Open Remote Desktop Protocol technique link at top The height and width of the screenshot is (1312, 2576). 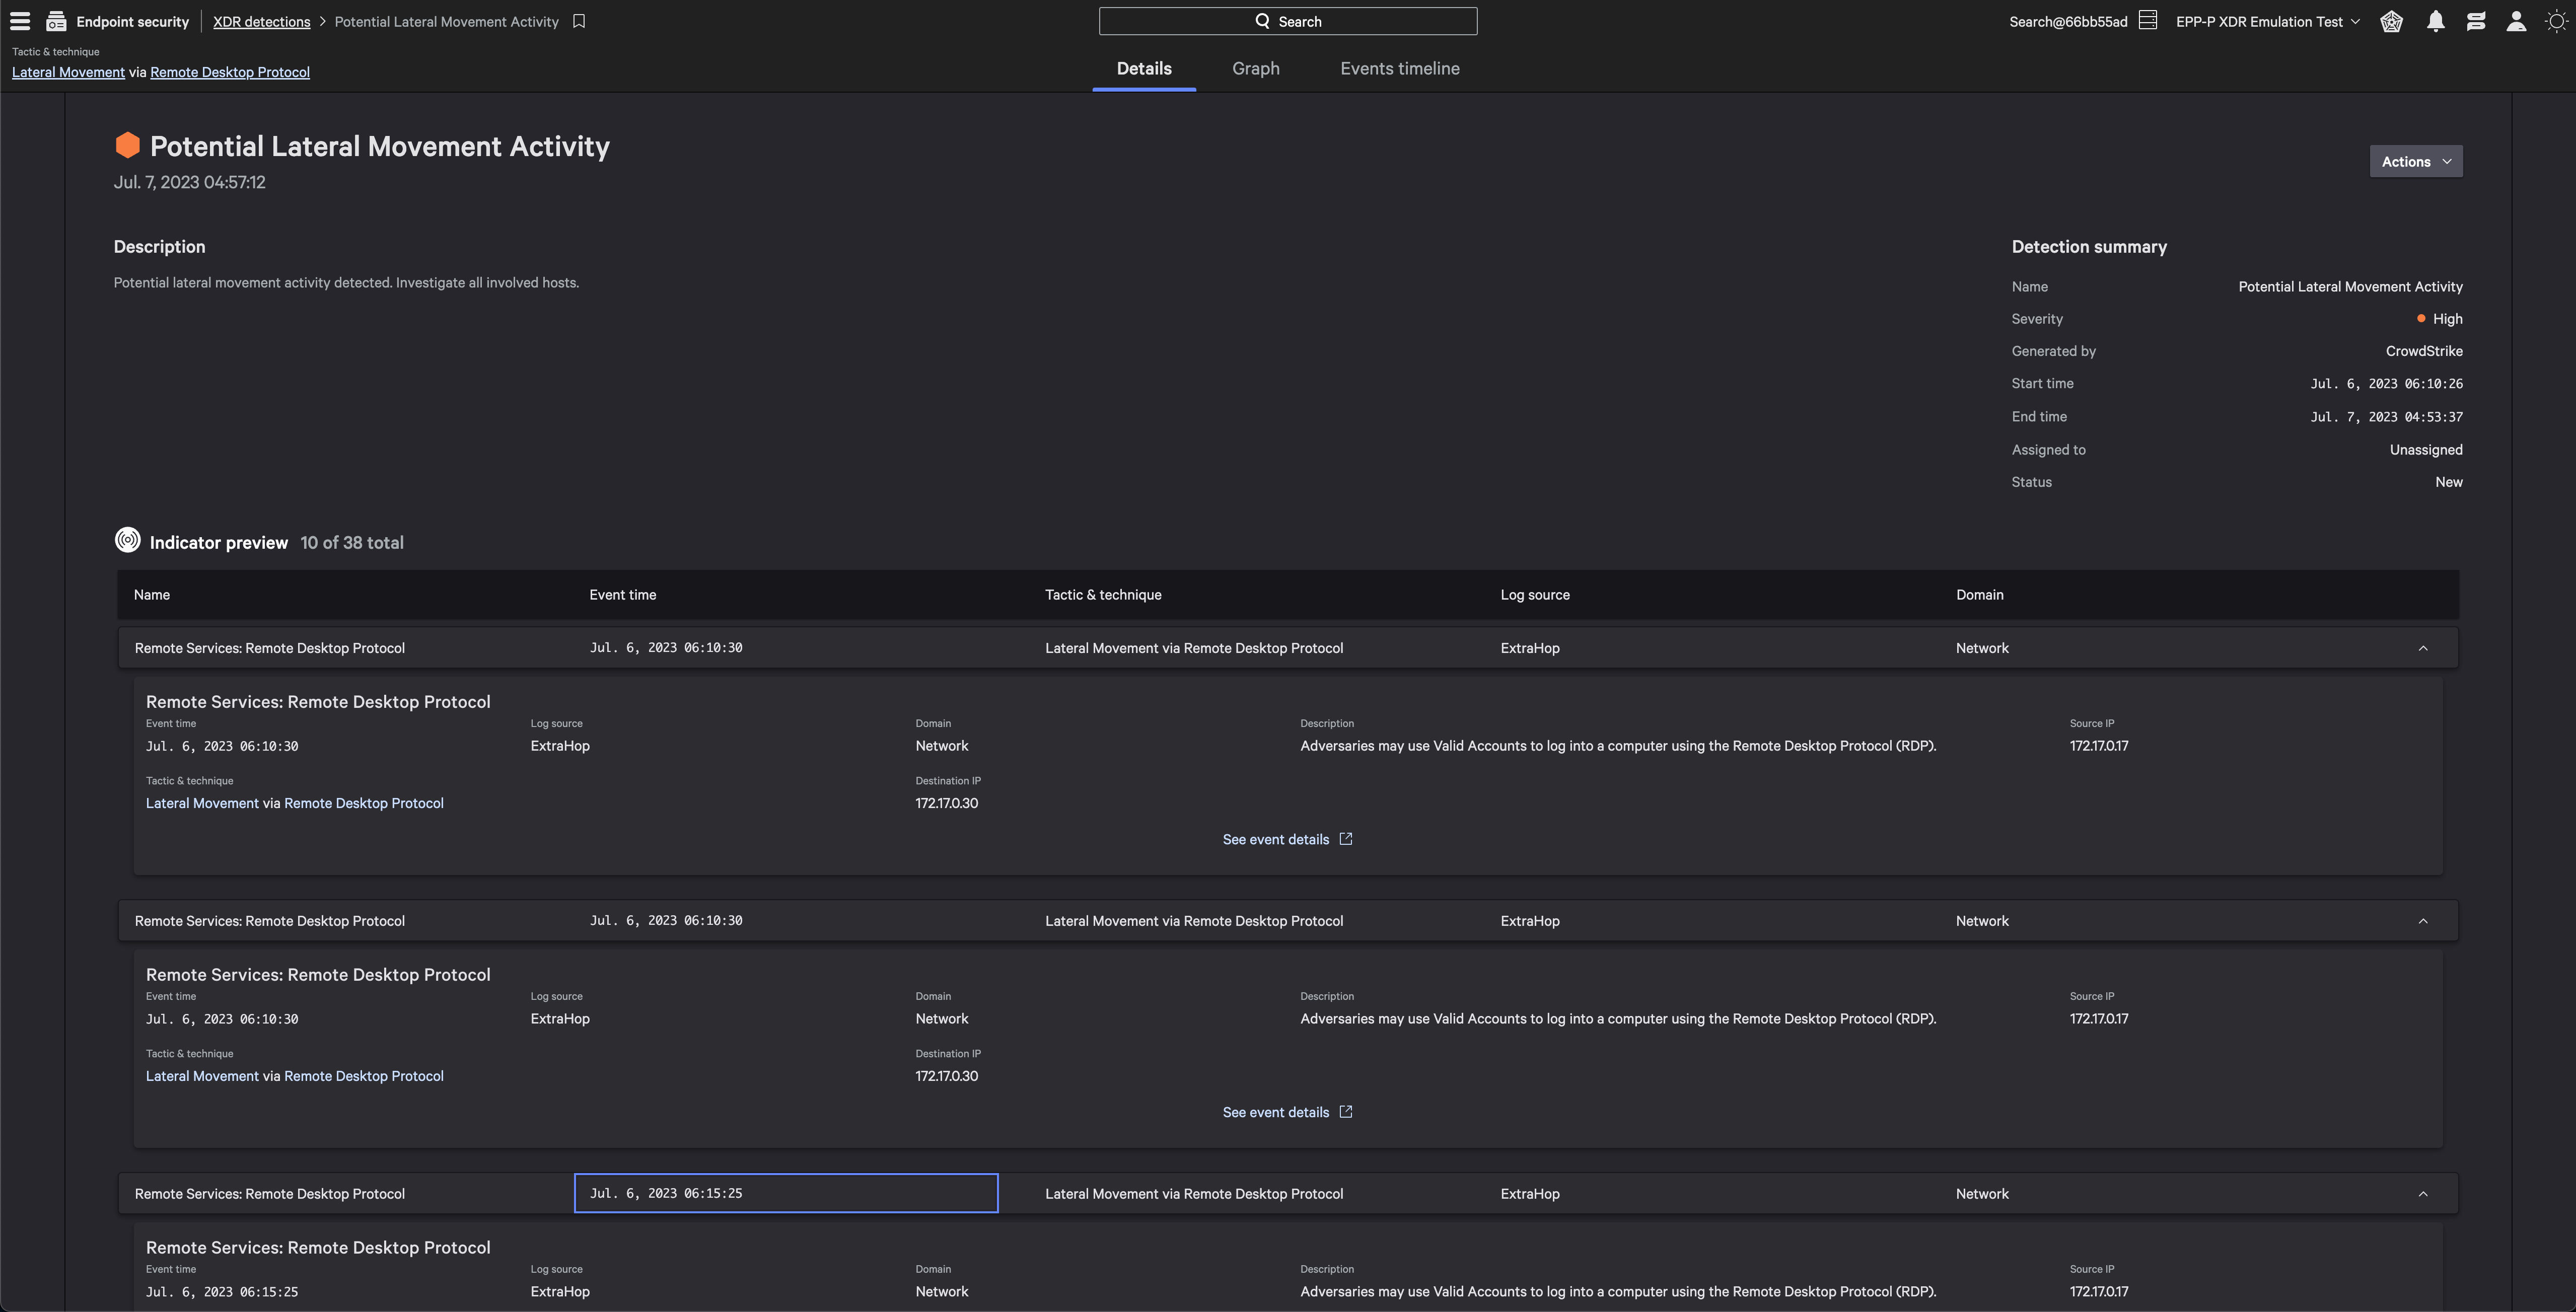pos(229,72)
